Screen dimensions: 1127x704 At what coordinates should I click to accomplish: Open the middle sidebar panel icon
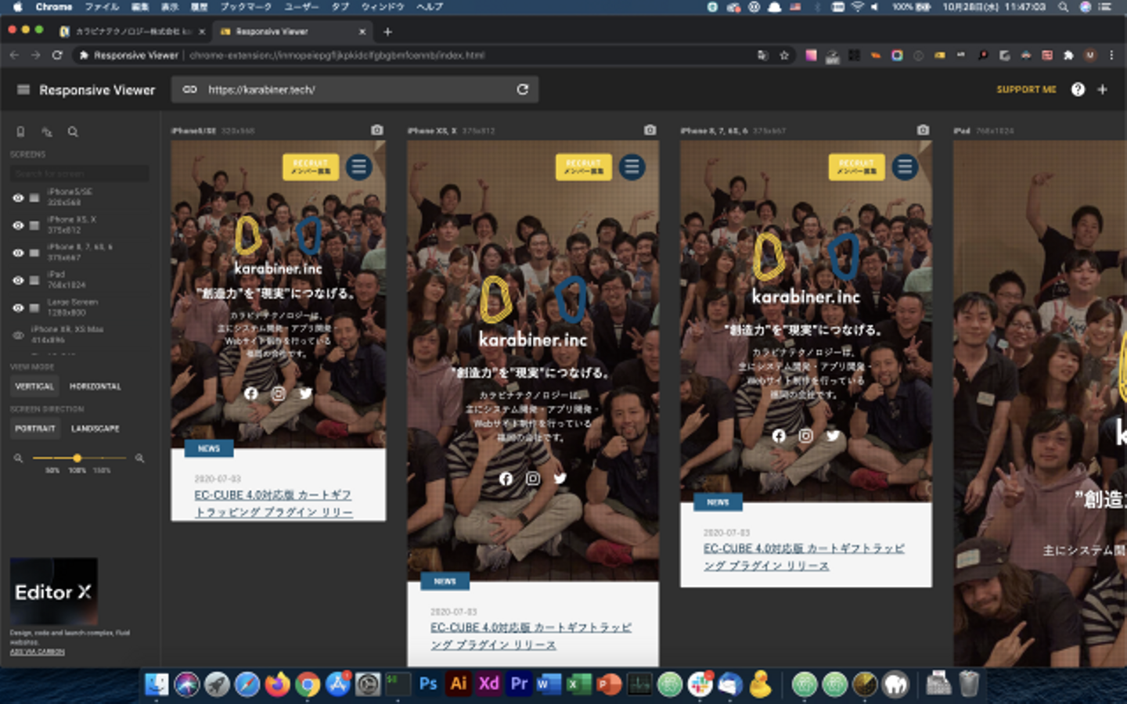[x=47, y=132]
